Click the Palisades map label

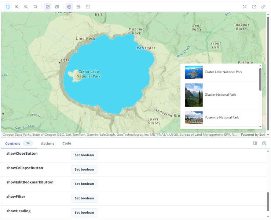[x=146, y=48]
